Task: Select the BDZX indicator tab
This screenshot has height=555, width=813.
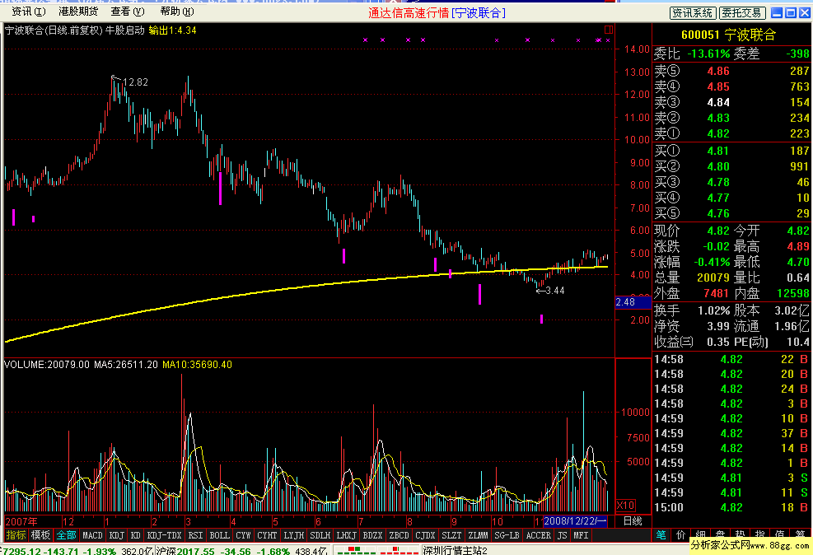Action: (373, 535)
